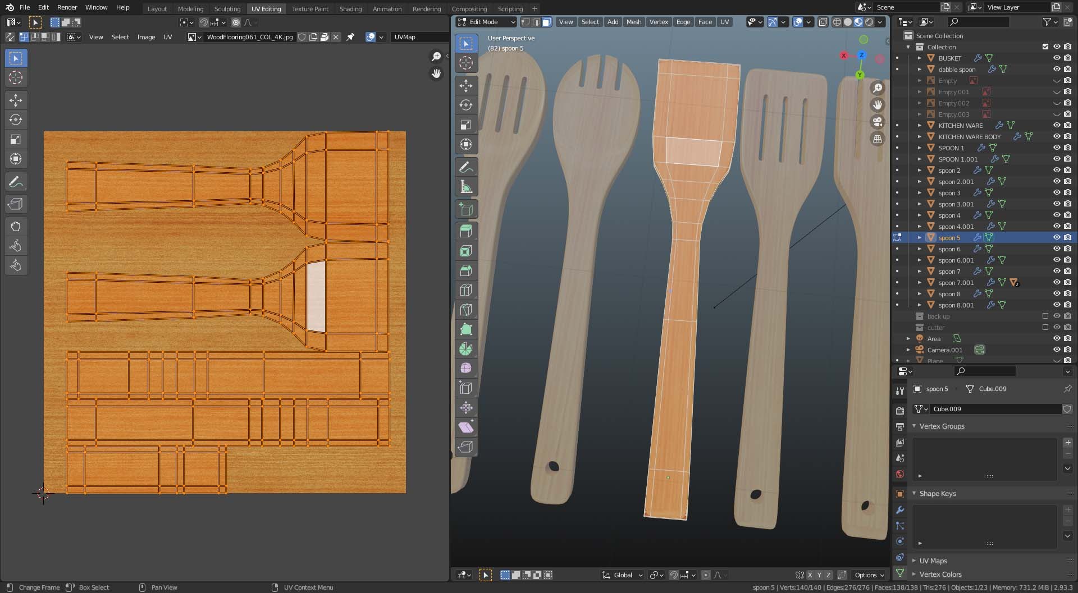Expand the Area light tree item
This screenshot has width=1078, height=593.
[908, 338]
